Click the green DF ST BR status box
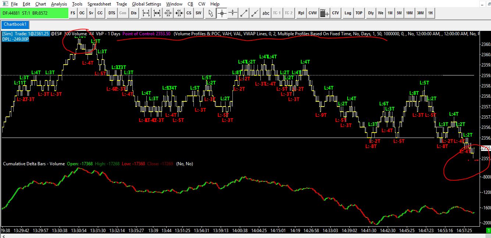The height and width of the screenshot is (238, 491). 35,13
